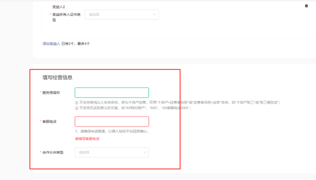Delete beneficiary 2 with the trash icon

[x=306, y=6]
